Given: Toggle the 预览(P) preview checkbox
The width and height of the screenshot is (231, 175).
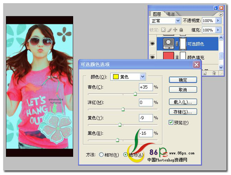Looking at the screenshot, I should point(171,122).
